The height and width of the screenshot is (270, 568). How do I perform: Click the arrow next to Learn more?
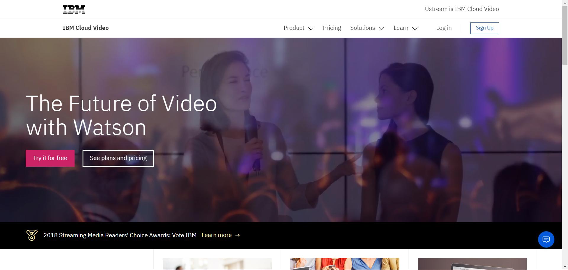(x=238, y=235)
